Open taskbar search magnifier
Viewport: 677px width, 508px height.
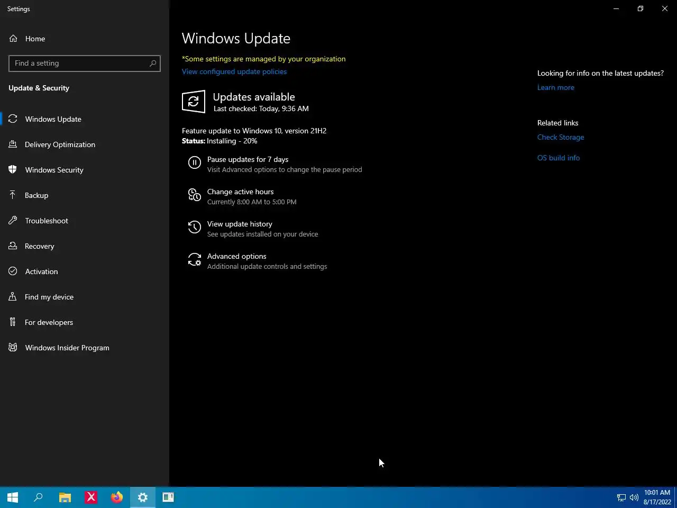(x=38, y=497)
